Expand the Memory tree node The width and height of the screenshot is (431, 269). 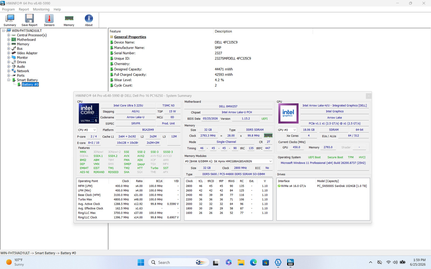[x=9, y=44]
